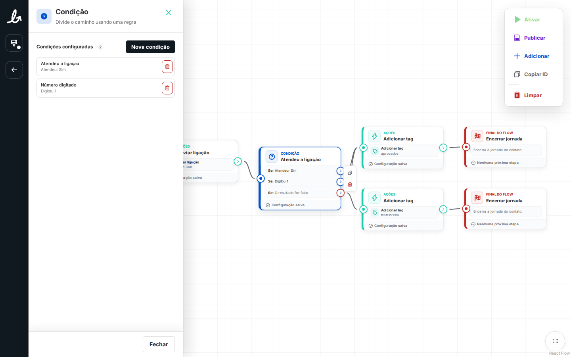Screen dimensions: 571x357
Task: Click the blue plus icon beside Adicionar
Action: 517,56
